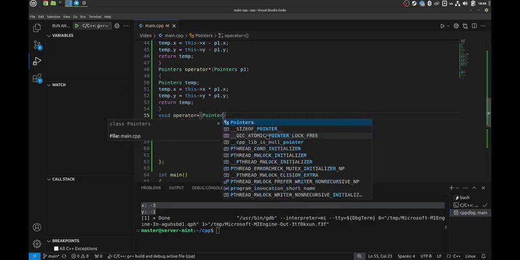Open the volume tray control

point(465,3)
